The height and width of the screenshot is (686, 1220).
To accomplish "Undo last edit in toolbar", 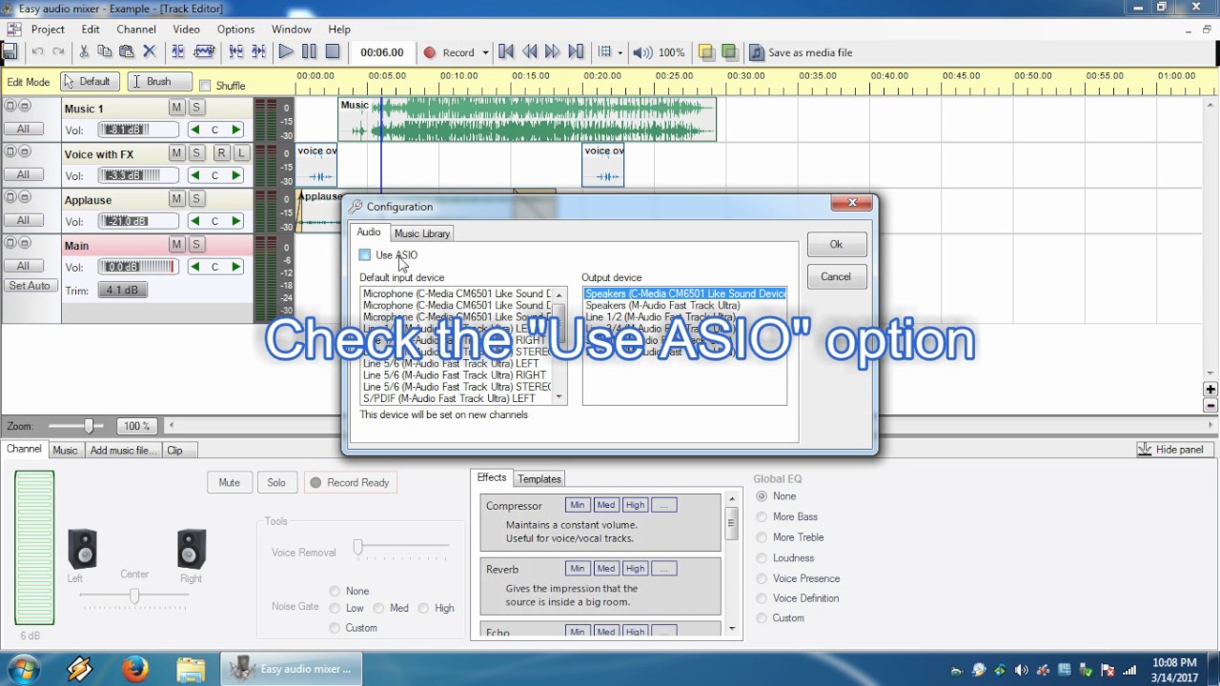I will coord(38,52).
